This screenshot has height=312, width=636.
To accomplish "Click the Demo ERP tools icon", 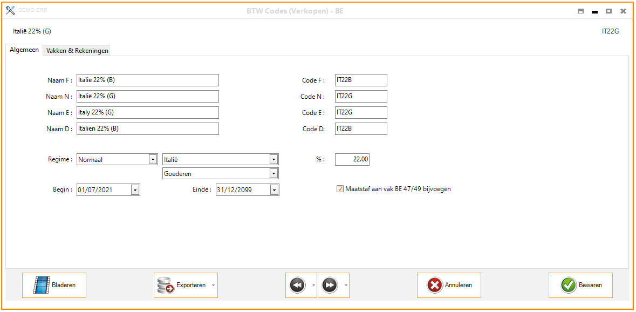I will [10, 10].
